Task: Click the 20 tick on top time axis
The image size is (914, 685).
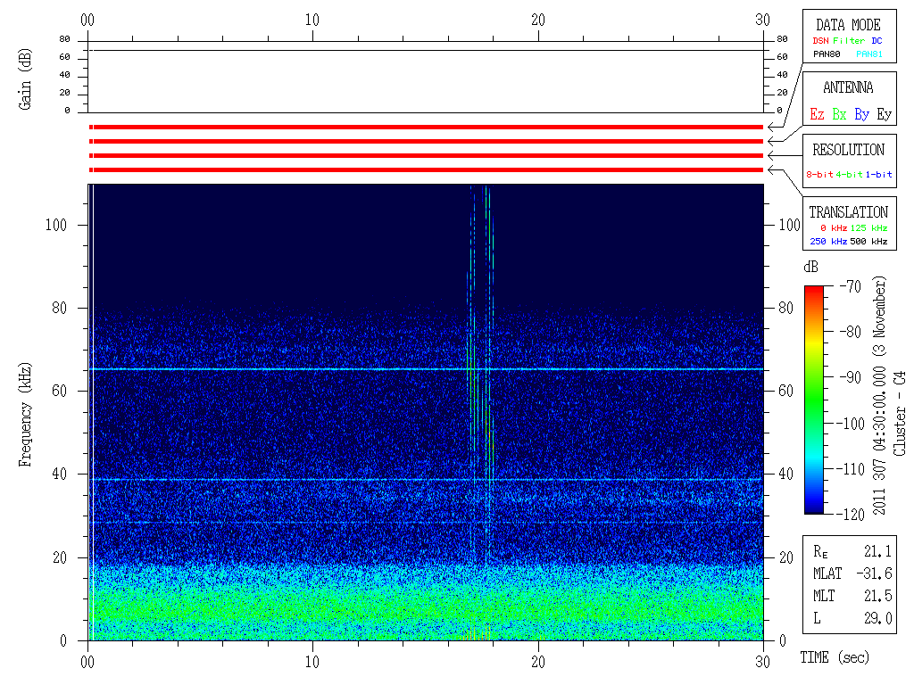Action: pos(538,20)
